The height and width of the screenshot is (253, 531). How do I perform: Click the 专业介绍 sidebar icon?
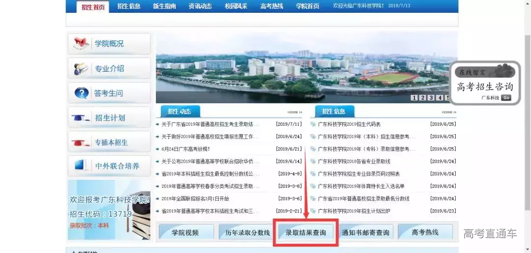[x=81, y=68]
